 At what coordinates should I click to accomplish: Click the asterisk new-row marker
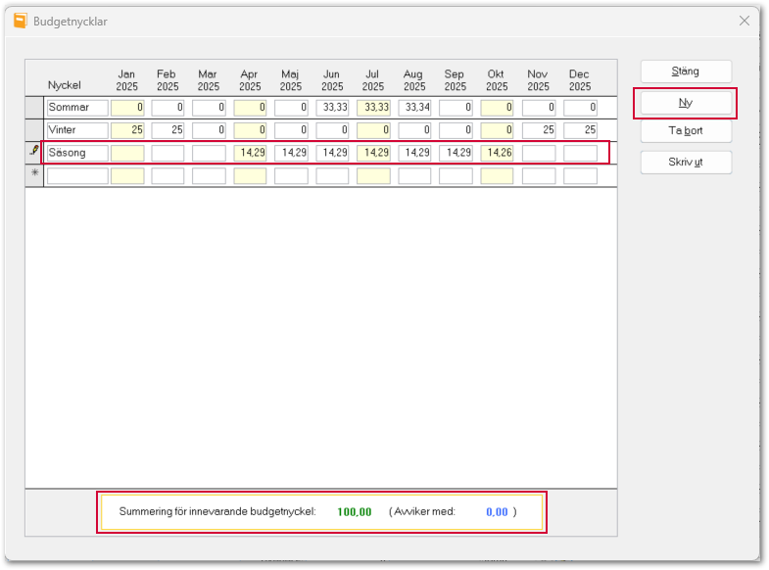click(x=34, y=172)
